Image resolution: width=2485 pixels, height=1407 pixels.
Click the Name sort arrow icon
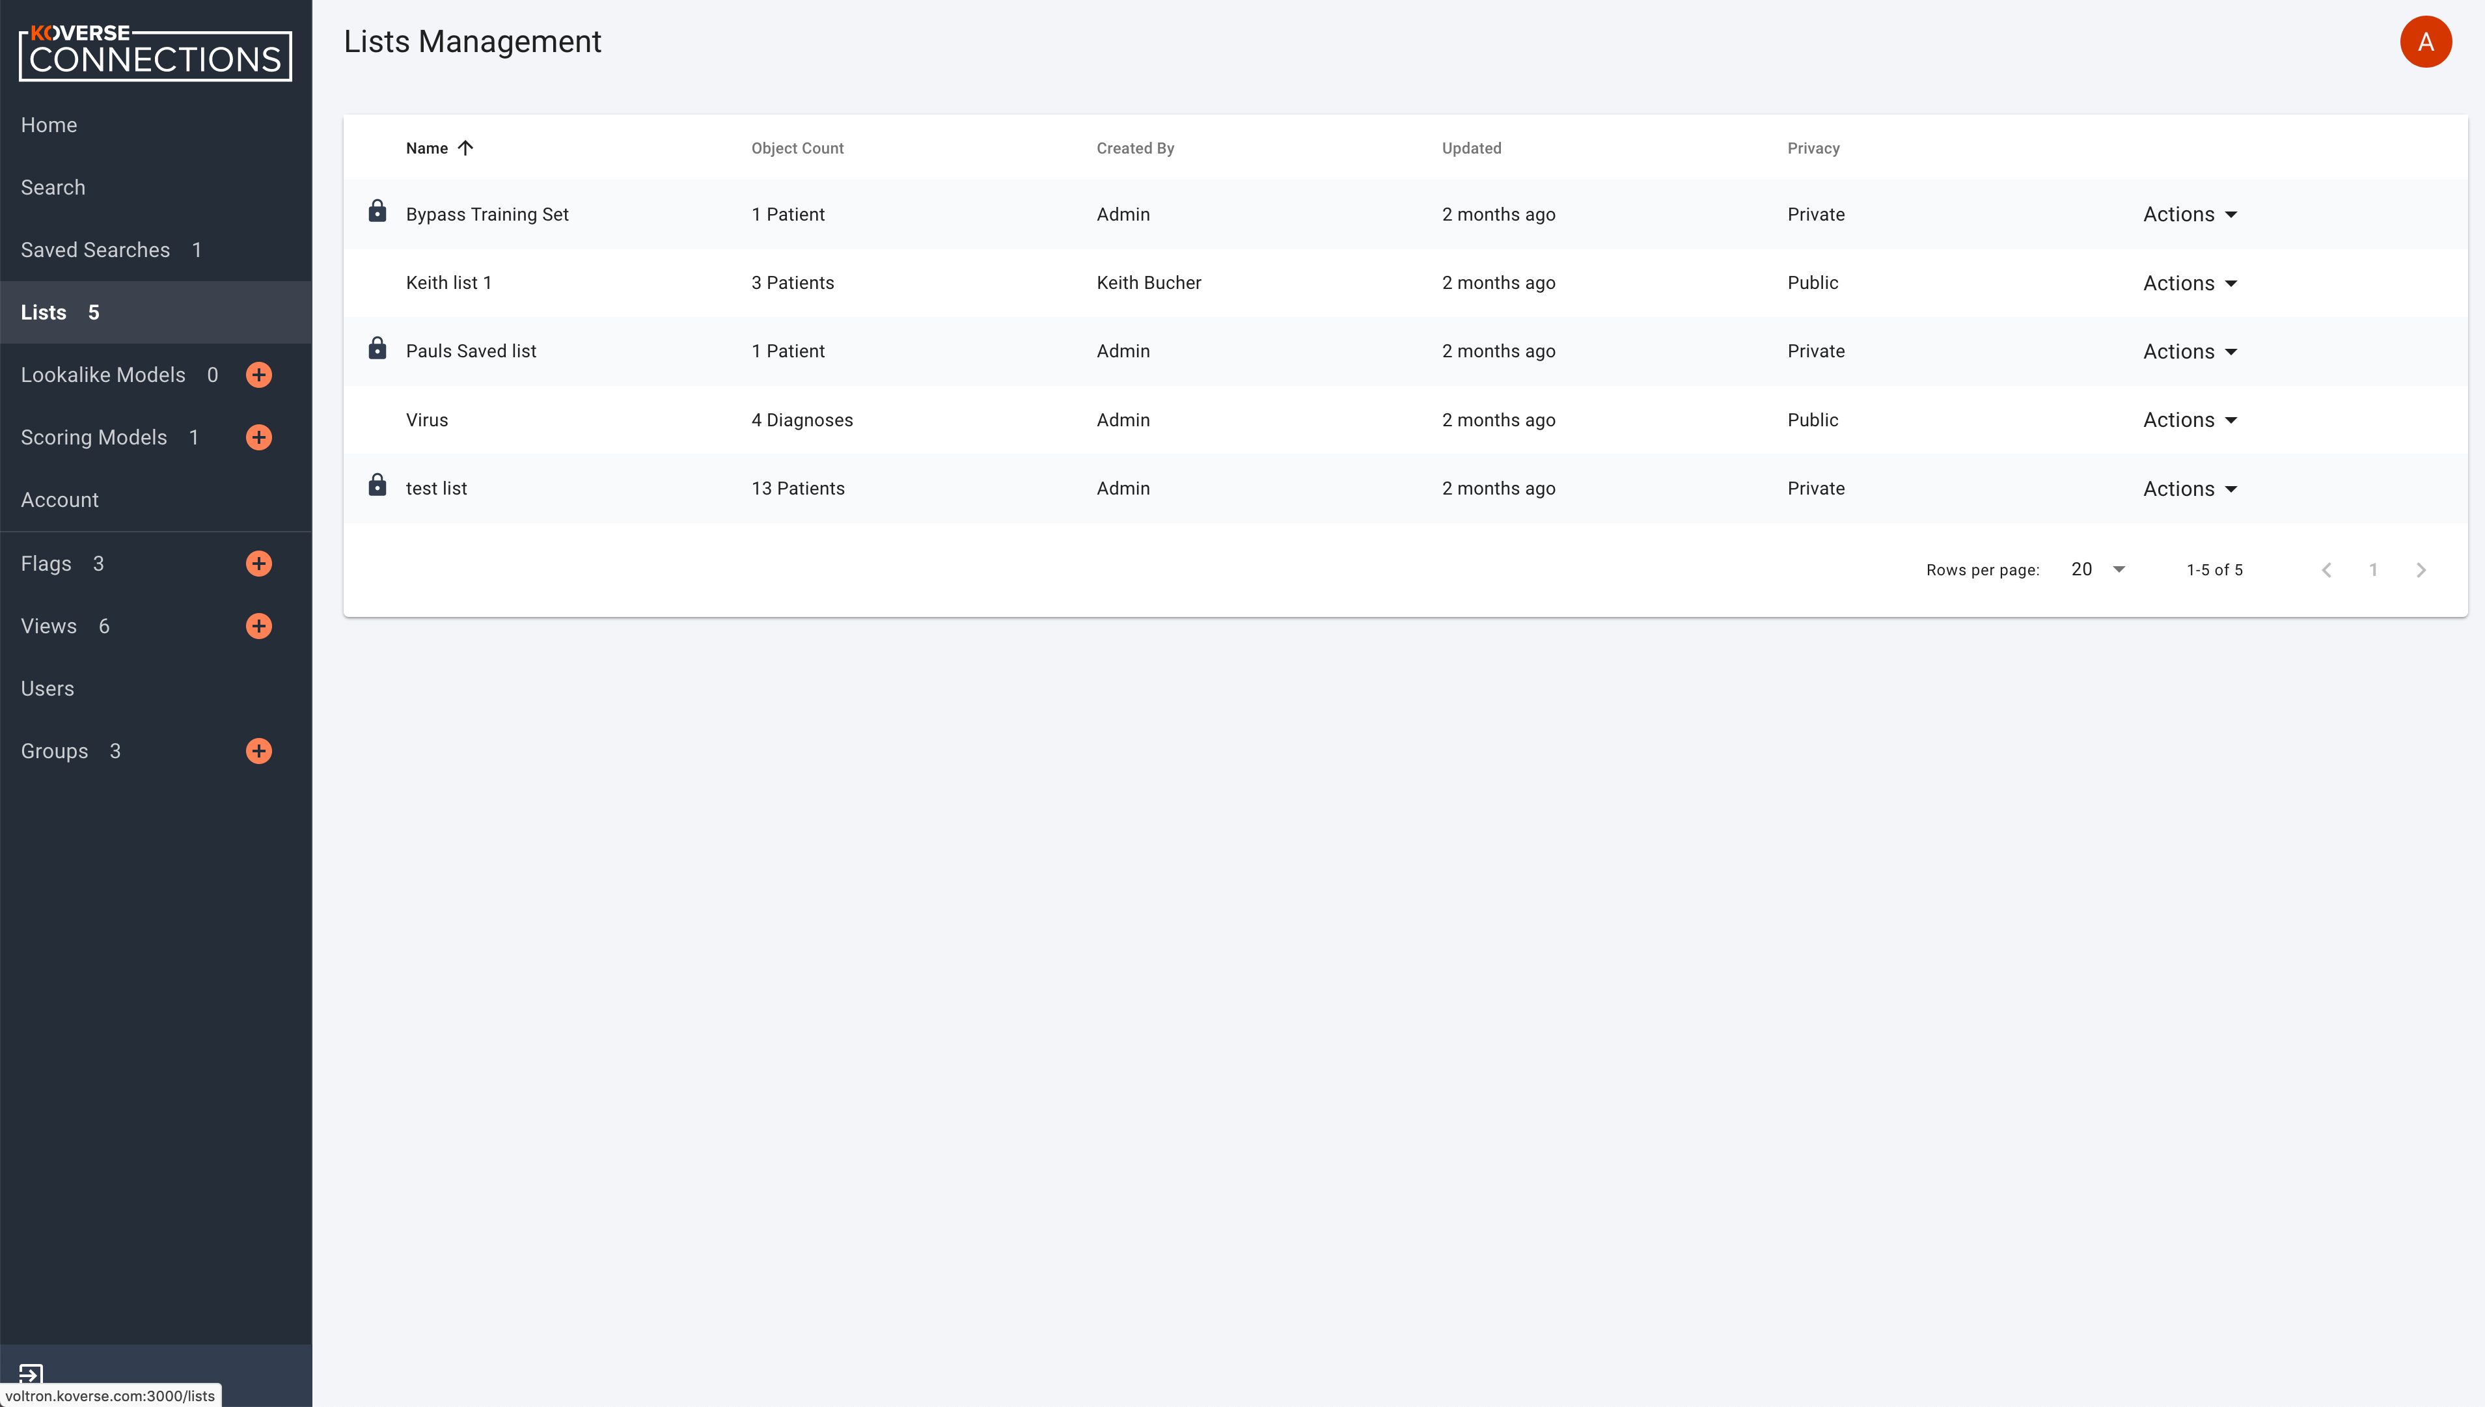[466, 148]
